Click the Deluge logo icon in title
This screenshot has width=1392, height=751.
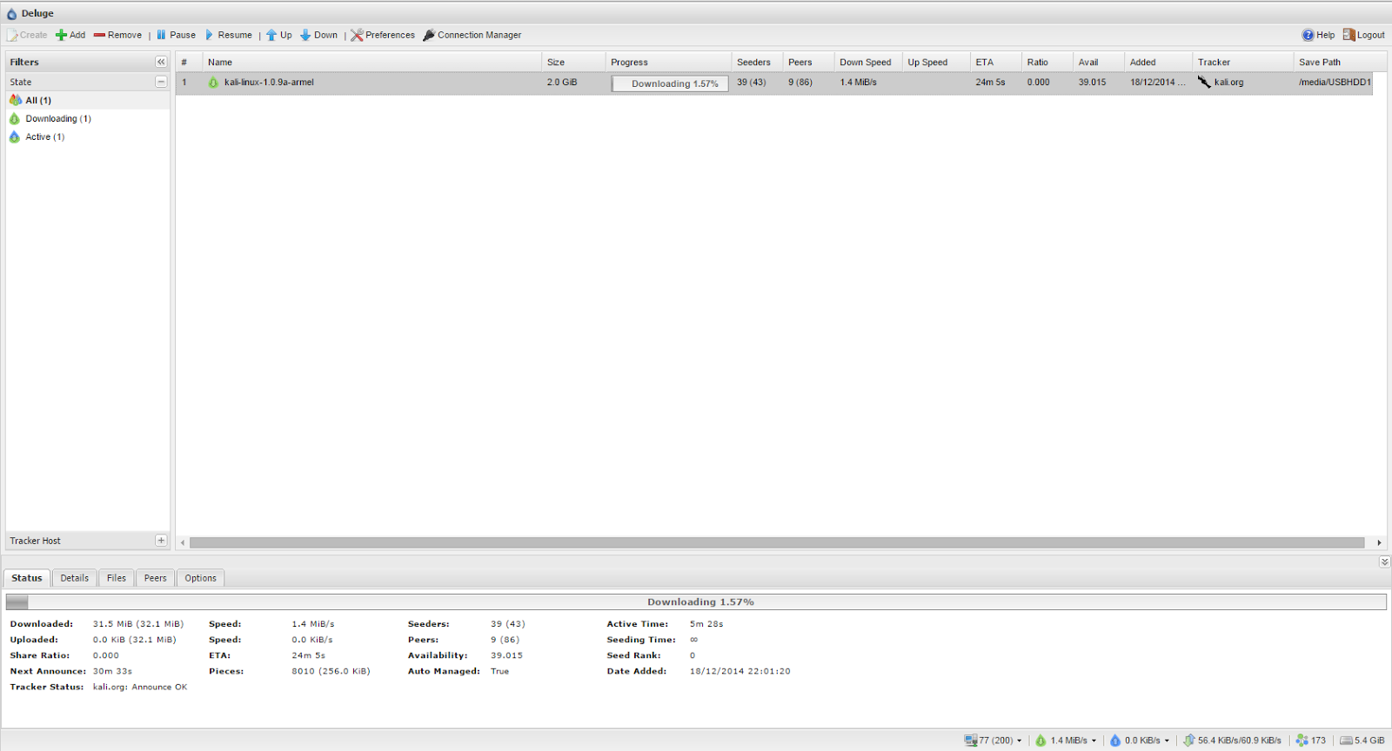point(11,13)
